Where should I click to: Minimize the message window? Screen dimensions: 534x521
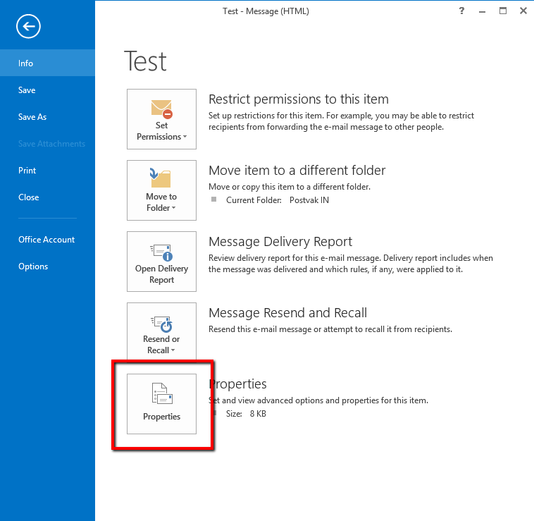(483, 11)
